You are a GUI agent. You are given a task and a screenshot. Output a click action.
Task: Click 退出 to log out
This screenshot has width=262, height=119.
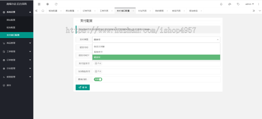tap(9, 85)
